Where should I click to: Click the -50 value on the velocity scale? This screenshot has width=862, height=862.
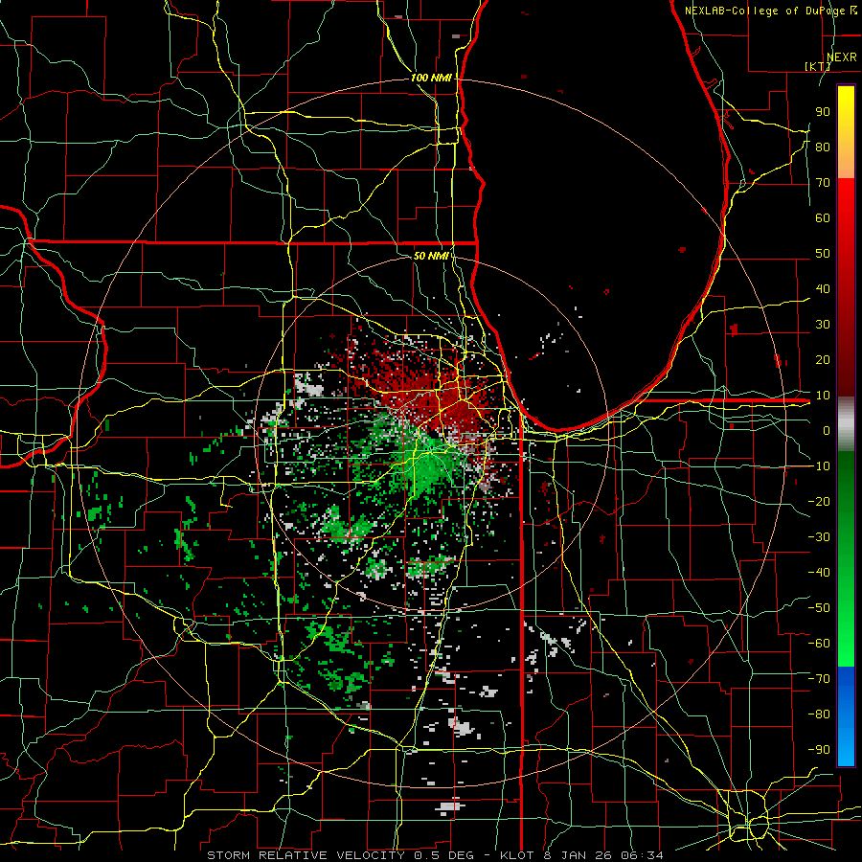pyautogui.click(x=819, y=608)
